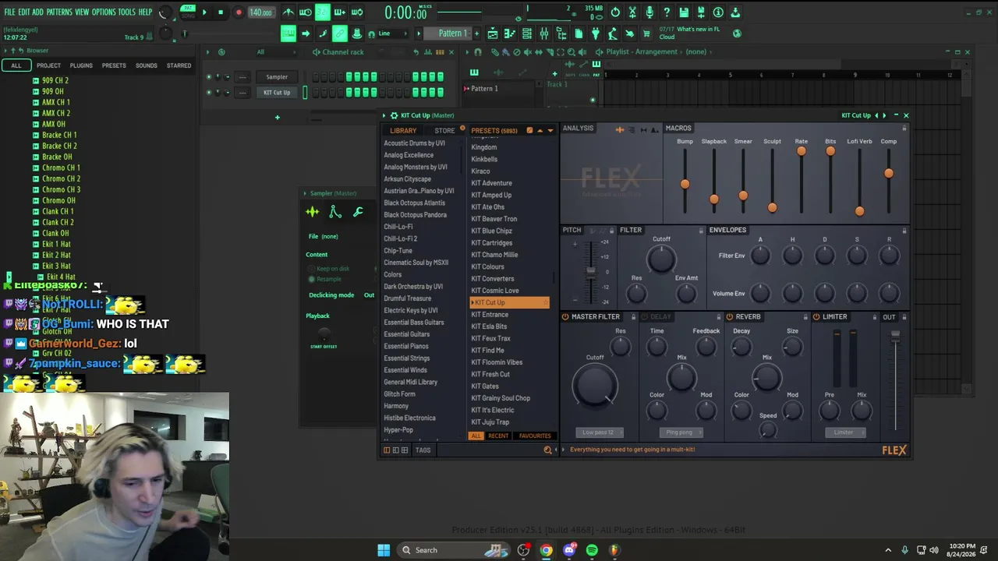Add a new pattern with the plus button

click(x=476, y=34)
